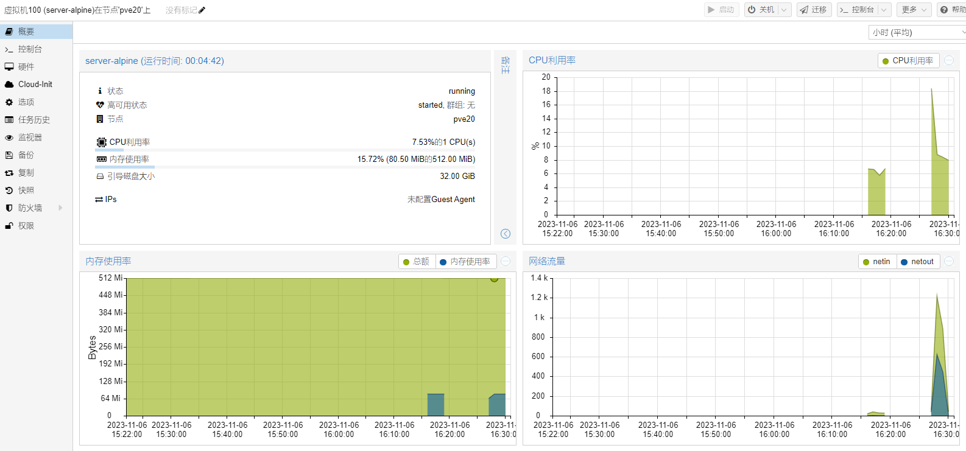Viewport: 966px width, 451px height.
Task: Open the 概要 summary menu item
Action: point(36,32)
